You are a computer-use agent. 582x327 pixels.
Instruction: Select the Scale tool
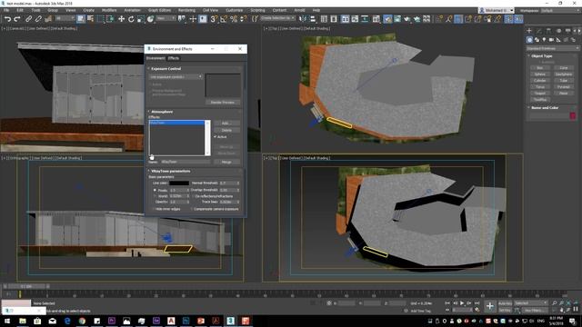click(x=141, y=19)
